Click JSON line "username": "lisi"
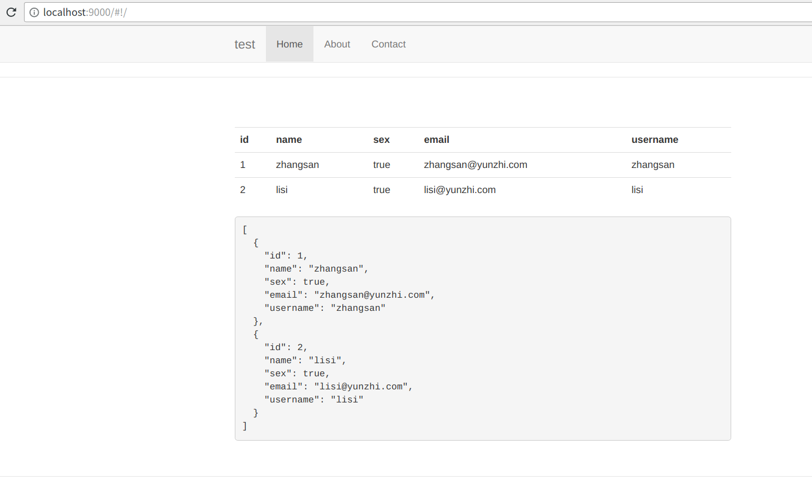The image size is (812, 481). click(x=314, y=400)
